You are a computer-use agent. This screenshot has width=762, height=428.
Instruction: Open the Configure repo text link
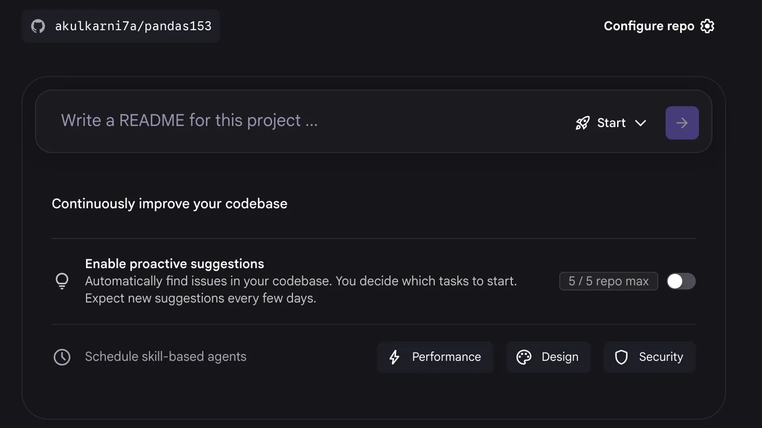pos(649,26)
